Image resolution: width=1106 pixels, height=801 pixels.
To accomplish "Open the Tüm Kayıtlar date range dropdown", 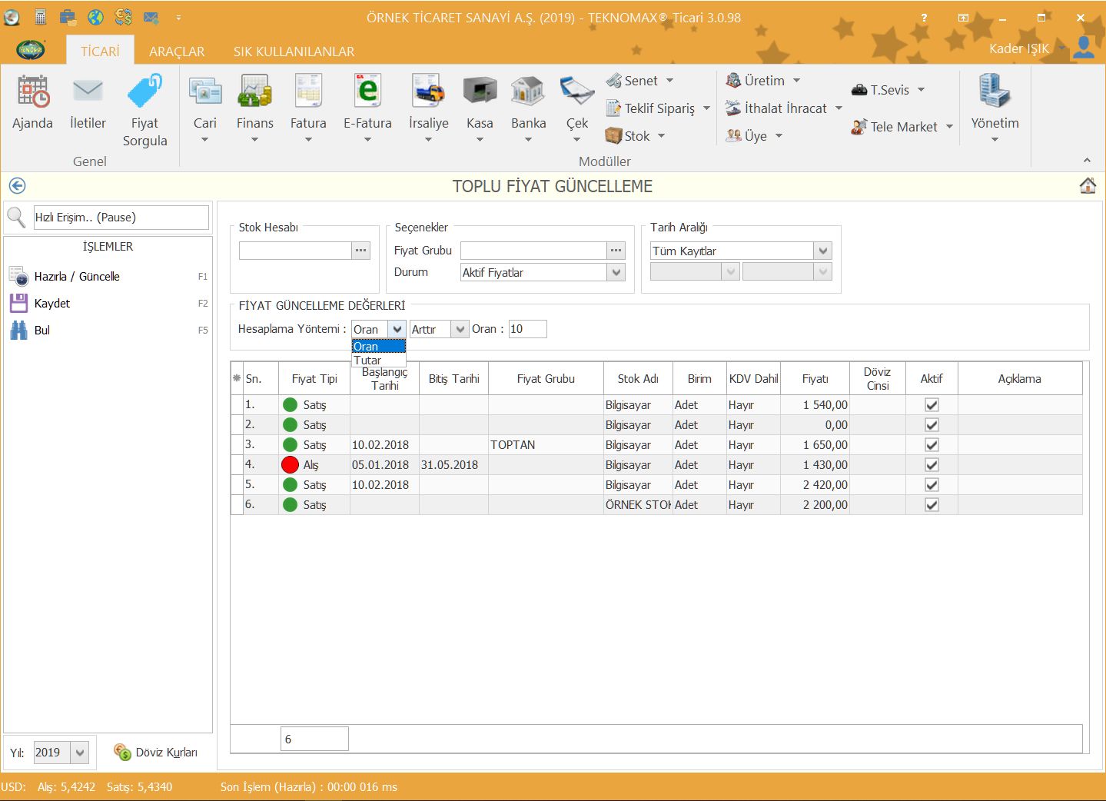I will [822, 251].
